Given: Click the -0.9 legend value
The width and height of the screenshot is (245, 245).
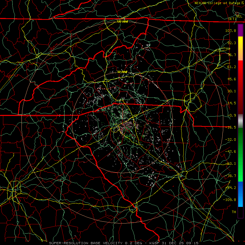Looking at the screenshot, I should [232, 115].
